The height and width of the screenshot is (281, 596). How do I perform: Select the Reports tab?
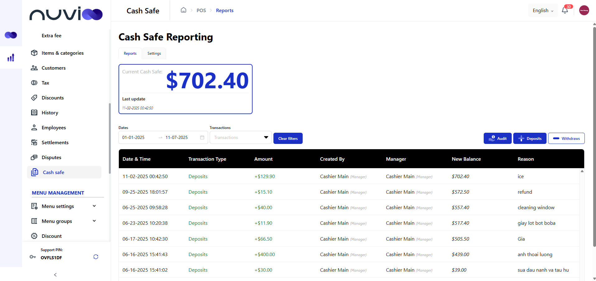pos(130,53)
